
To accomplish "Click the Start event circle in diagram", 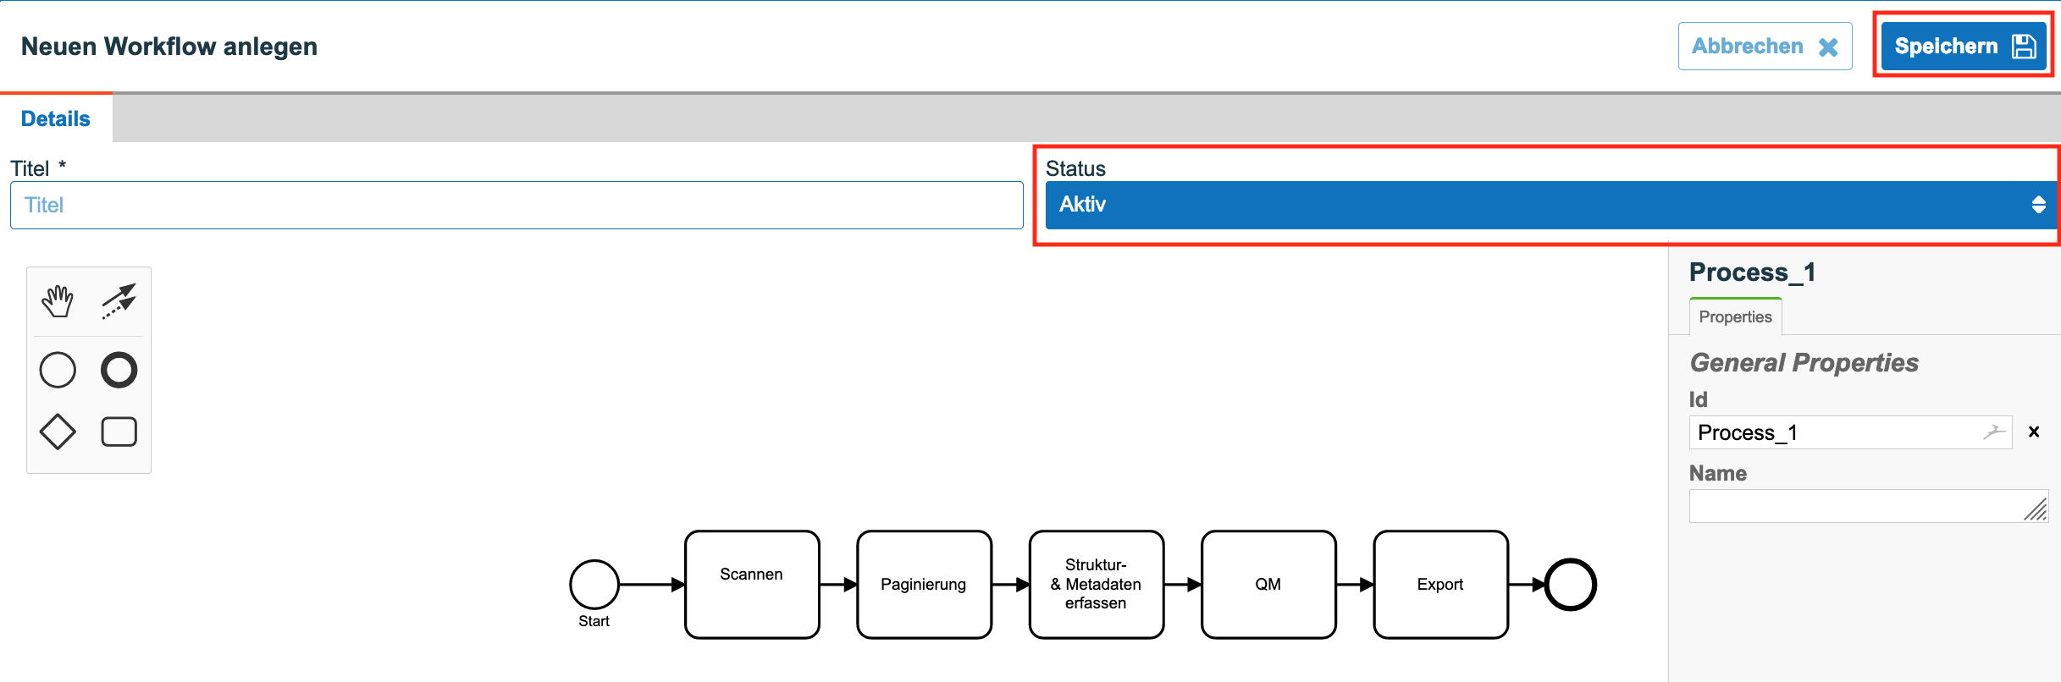I will pyautogui.click(x=594, y=584).
